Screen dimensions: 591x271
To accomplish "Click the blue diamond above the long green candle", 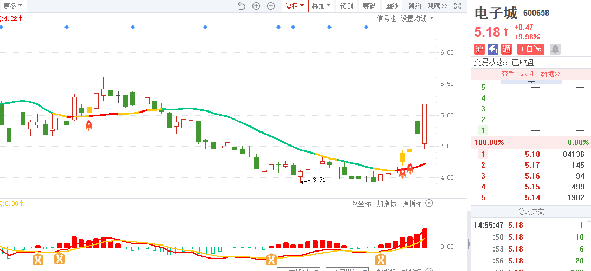I will (x=205, y=27).
